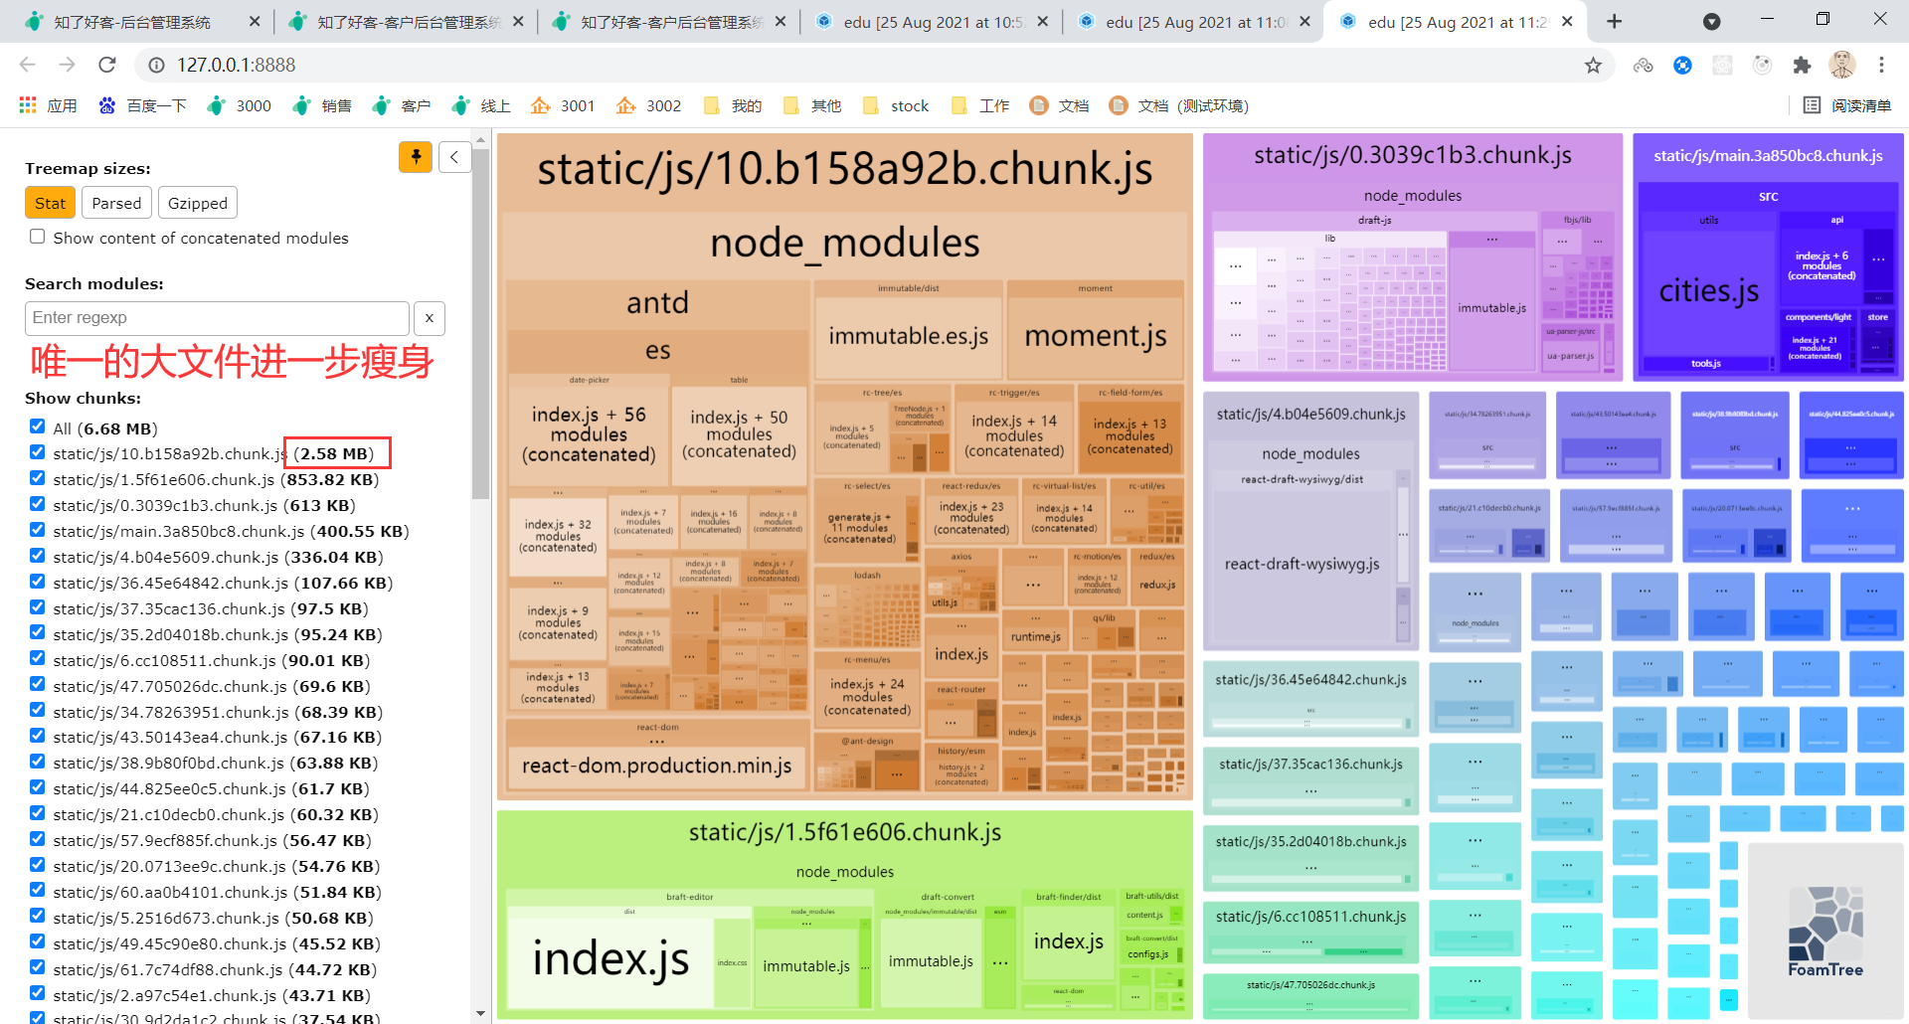The image size is (1909, 1024).
Task: Uncheck static/js/4.b04e5609.chunk.js checkbox
Action: coord(38,556)
